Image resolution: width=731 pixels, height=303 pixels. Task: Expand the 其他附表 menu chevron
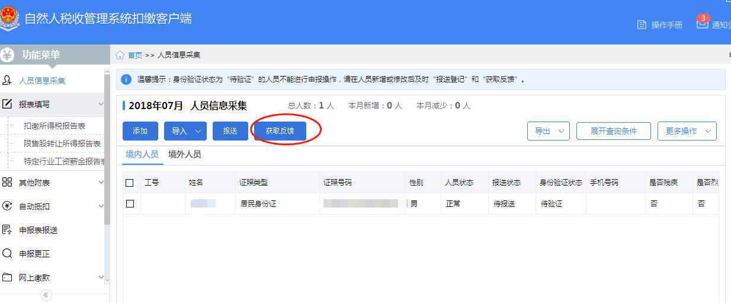click(x=101, y=182)
